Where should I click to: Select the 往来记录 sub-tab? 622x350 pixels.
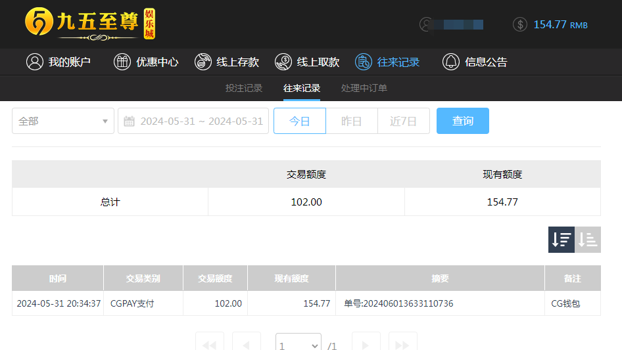pos(302,88)
